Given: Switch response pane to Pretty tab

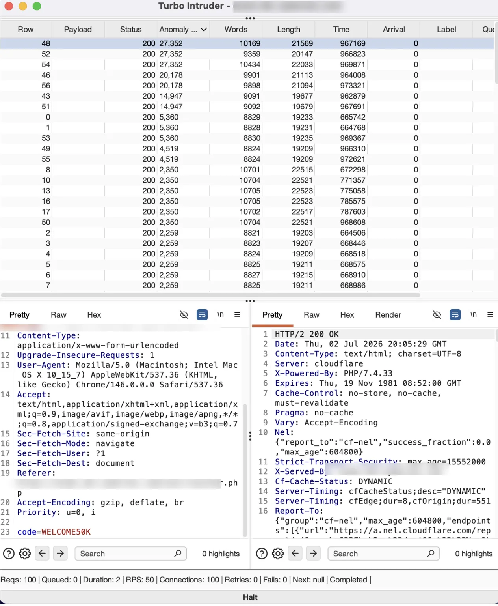Looking at the screenshot, I should click(272, 315).
